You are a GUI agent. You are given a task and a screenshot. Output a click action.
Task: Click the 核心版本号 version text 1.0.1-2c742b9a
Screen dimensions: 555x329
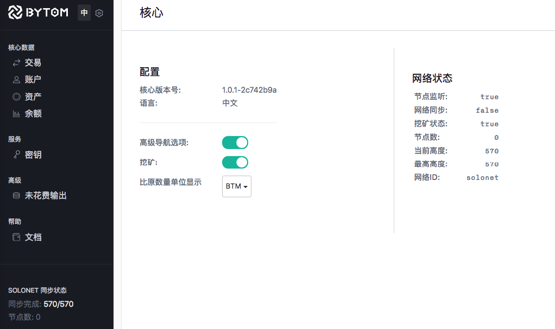pyautogui.click(x=249, y=89)
